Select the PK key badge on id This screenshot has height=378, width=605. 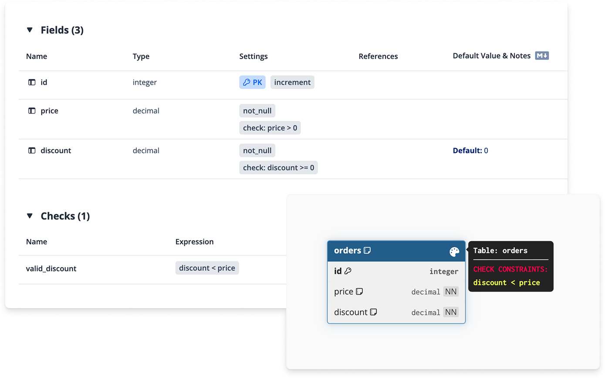pos(252,82)
